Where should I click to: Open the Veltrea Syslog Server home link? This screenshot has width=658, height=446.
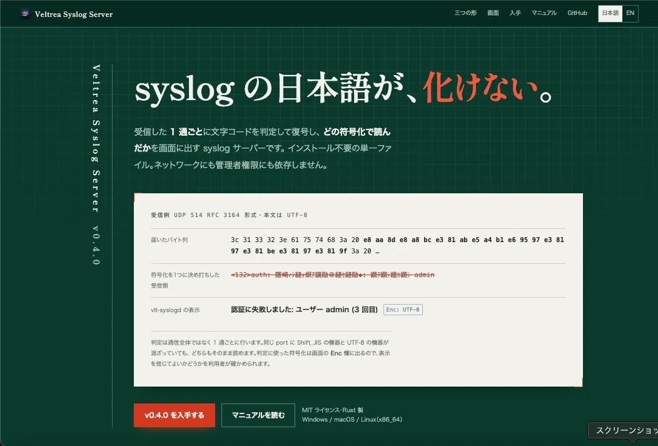point(67,14)
